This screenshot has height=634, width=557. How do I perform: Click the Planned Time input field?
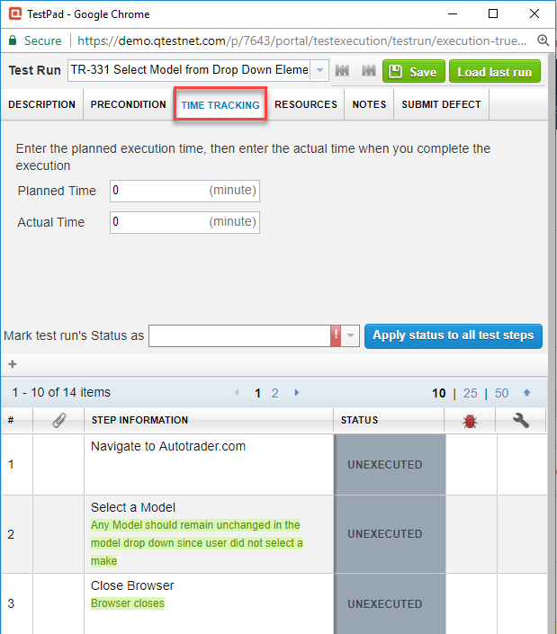(x=184, y=191)
